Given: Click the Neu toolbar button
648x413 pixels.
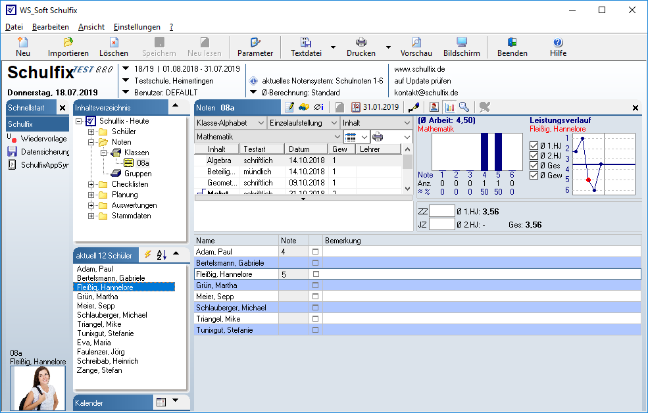Looking at the screenshot, I should coord(23,47).
